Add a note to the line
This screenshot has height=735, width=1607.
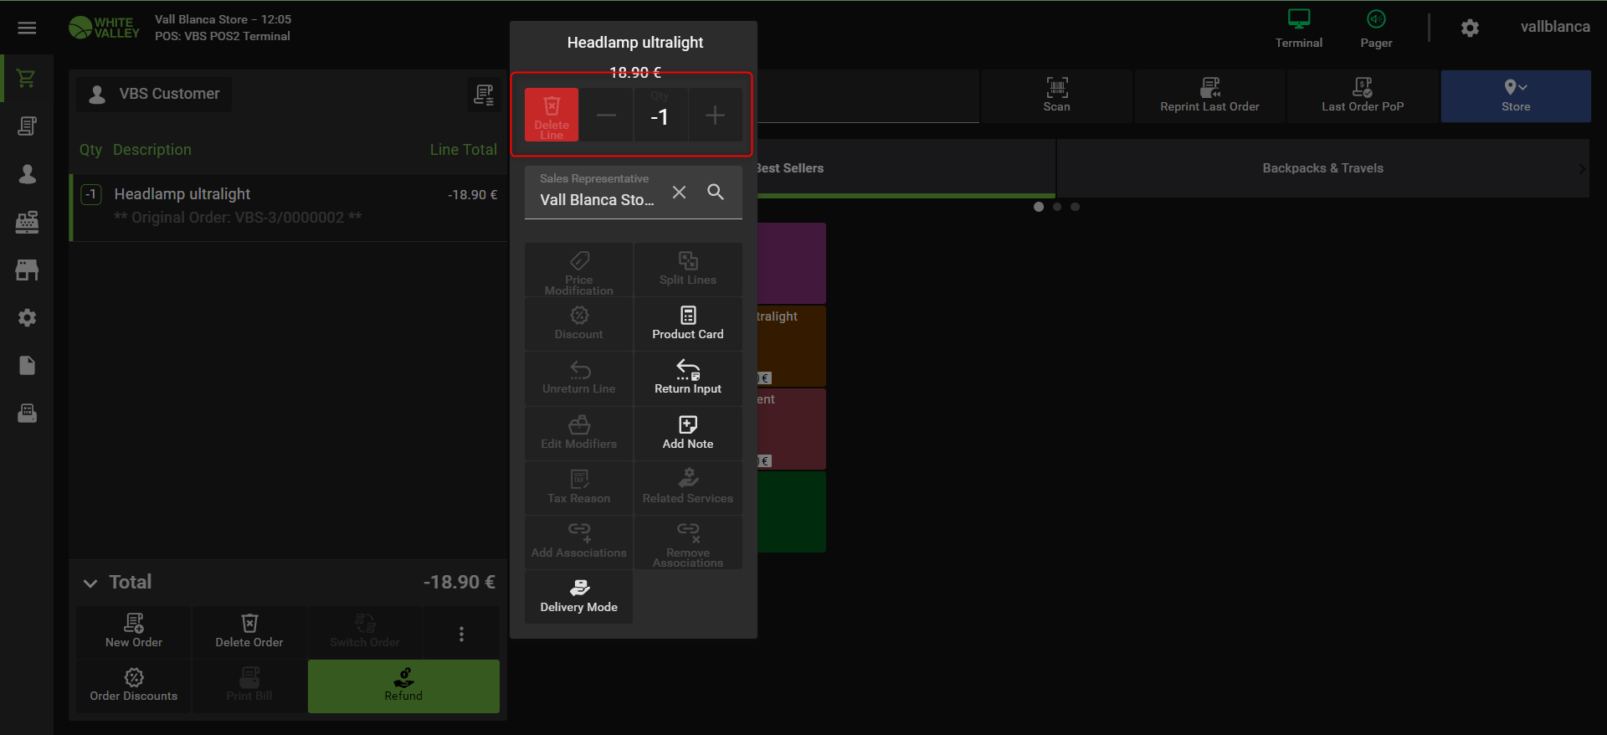coord(687,433)
